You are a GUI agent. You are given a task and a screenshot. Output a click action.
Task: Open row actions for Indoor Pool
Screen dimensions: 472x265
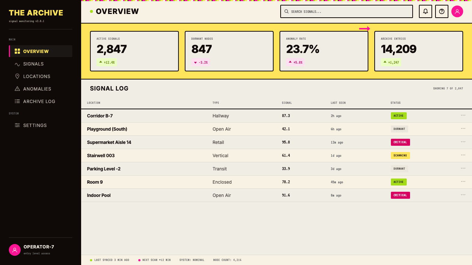pyautogui.click(x=463, y=195)
